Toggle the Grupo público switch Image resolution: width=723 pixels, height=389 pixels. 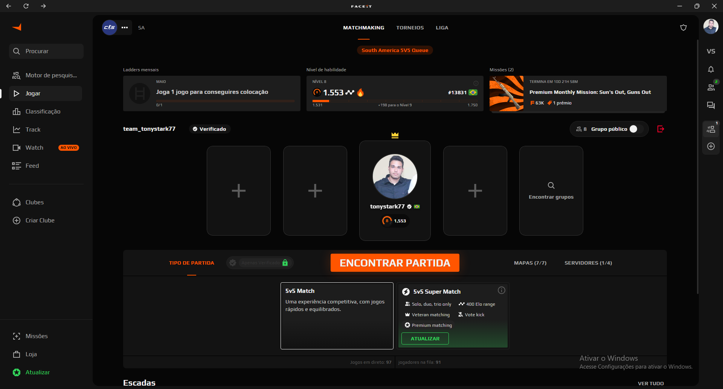point(637,129)
